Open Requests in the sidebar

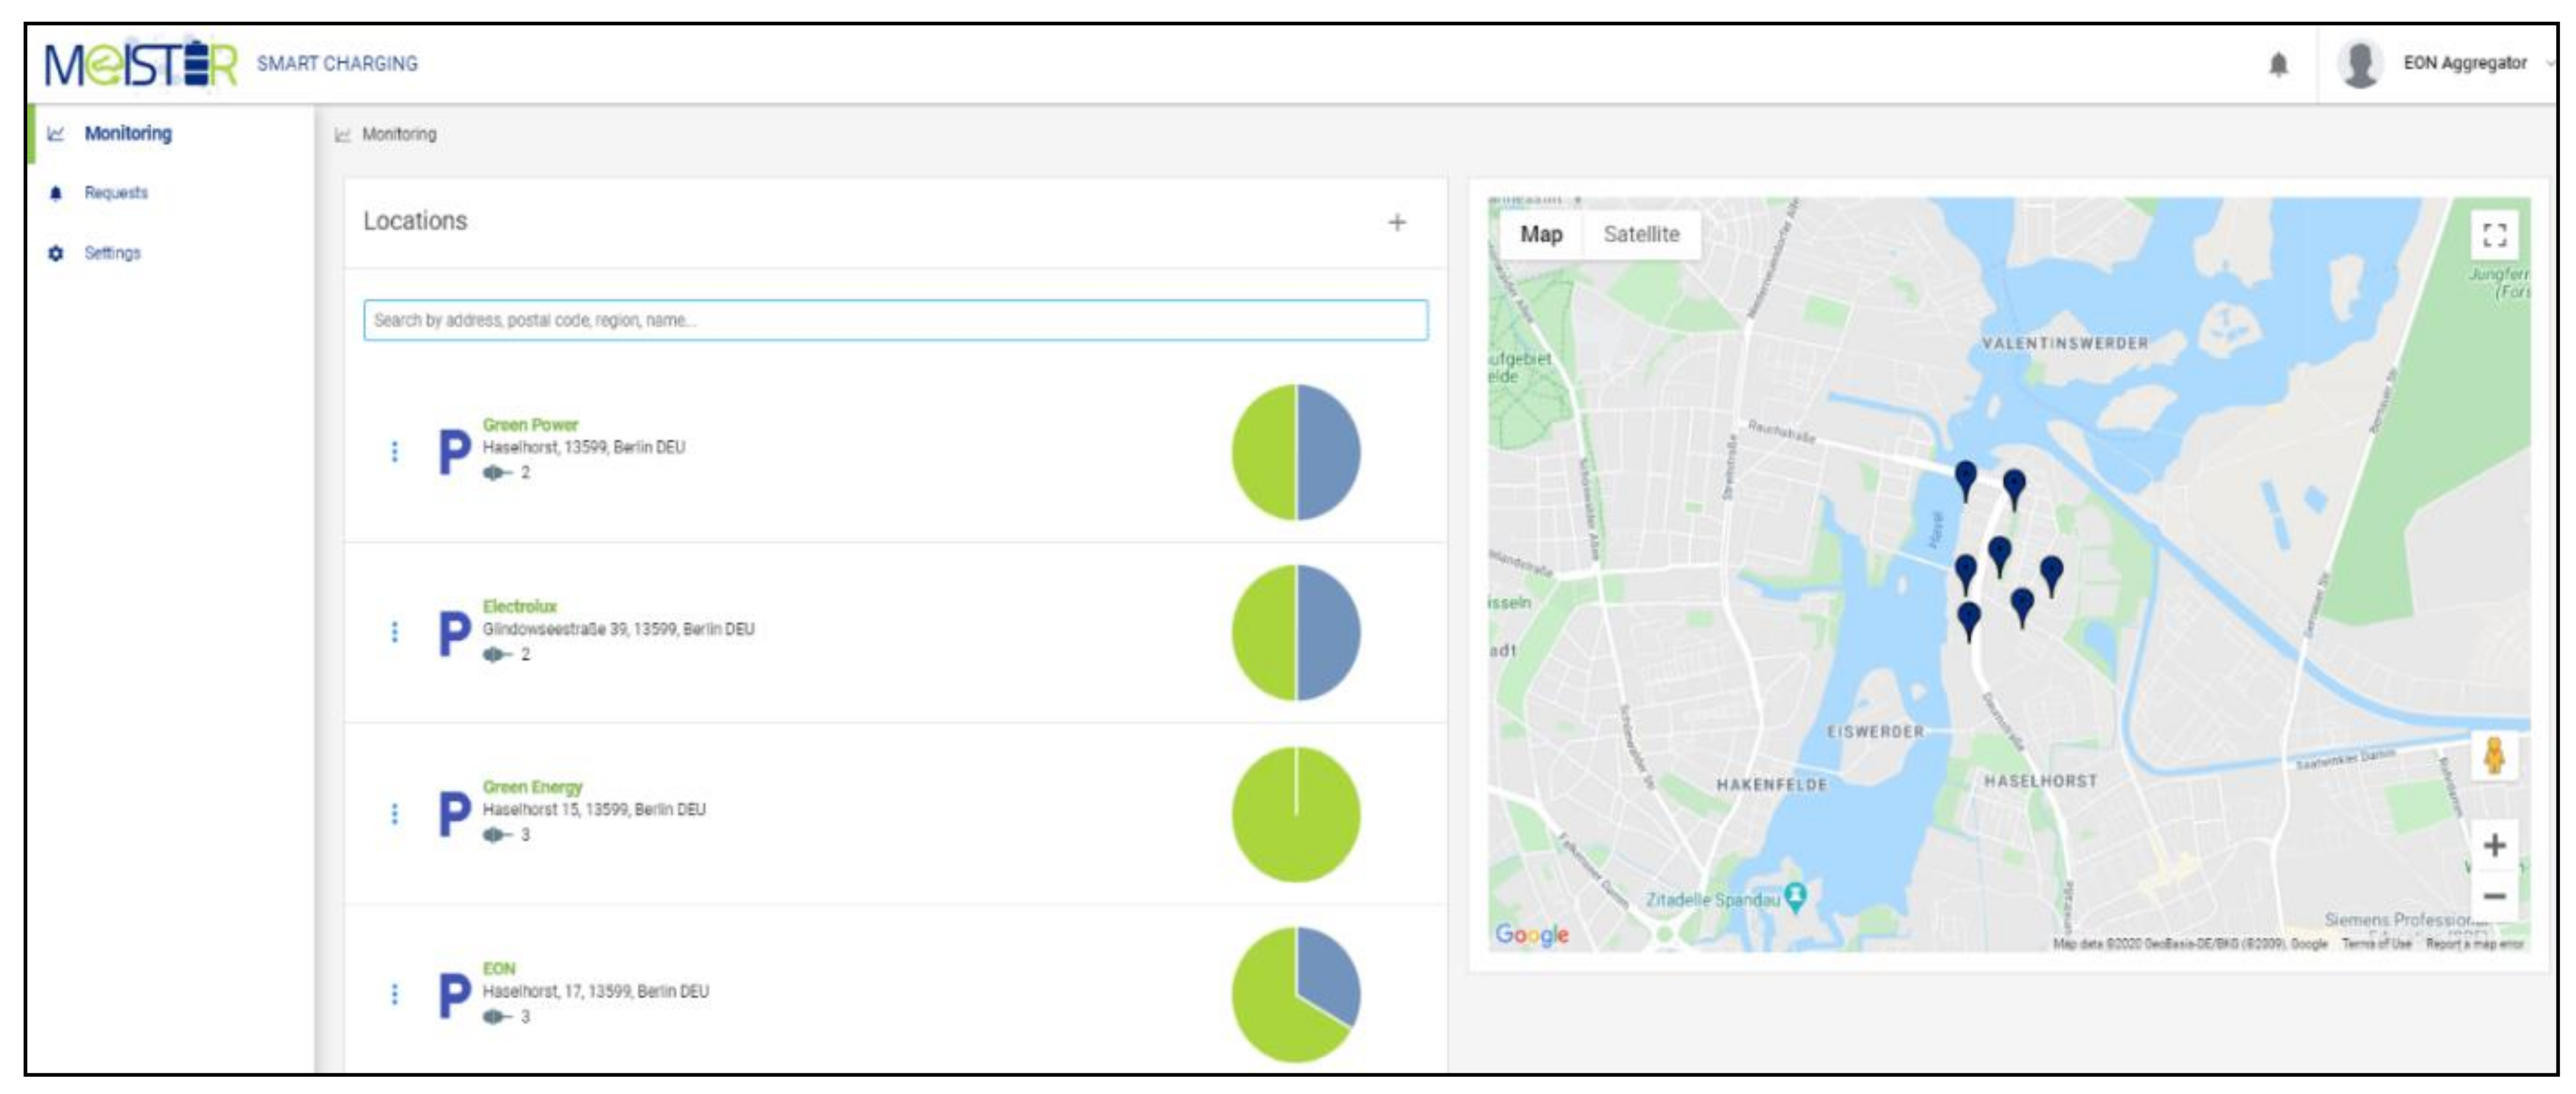pos(116,193)
